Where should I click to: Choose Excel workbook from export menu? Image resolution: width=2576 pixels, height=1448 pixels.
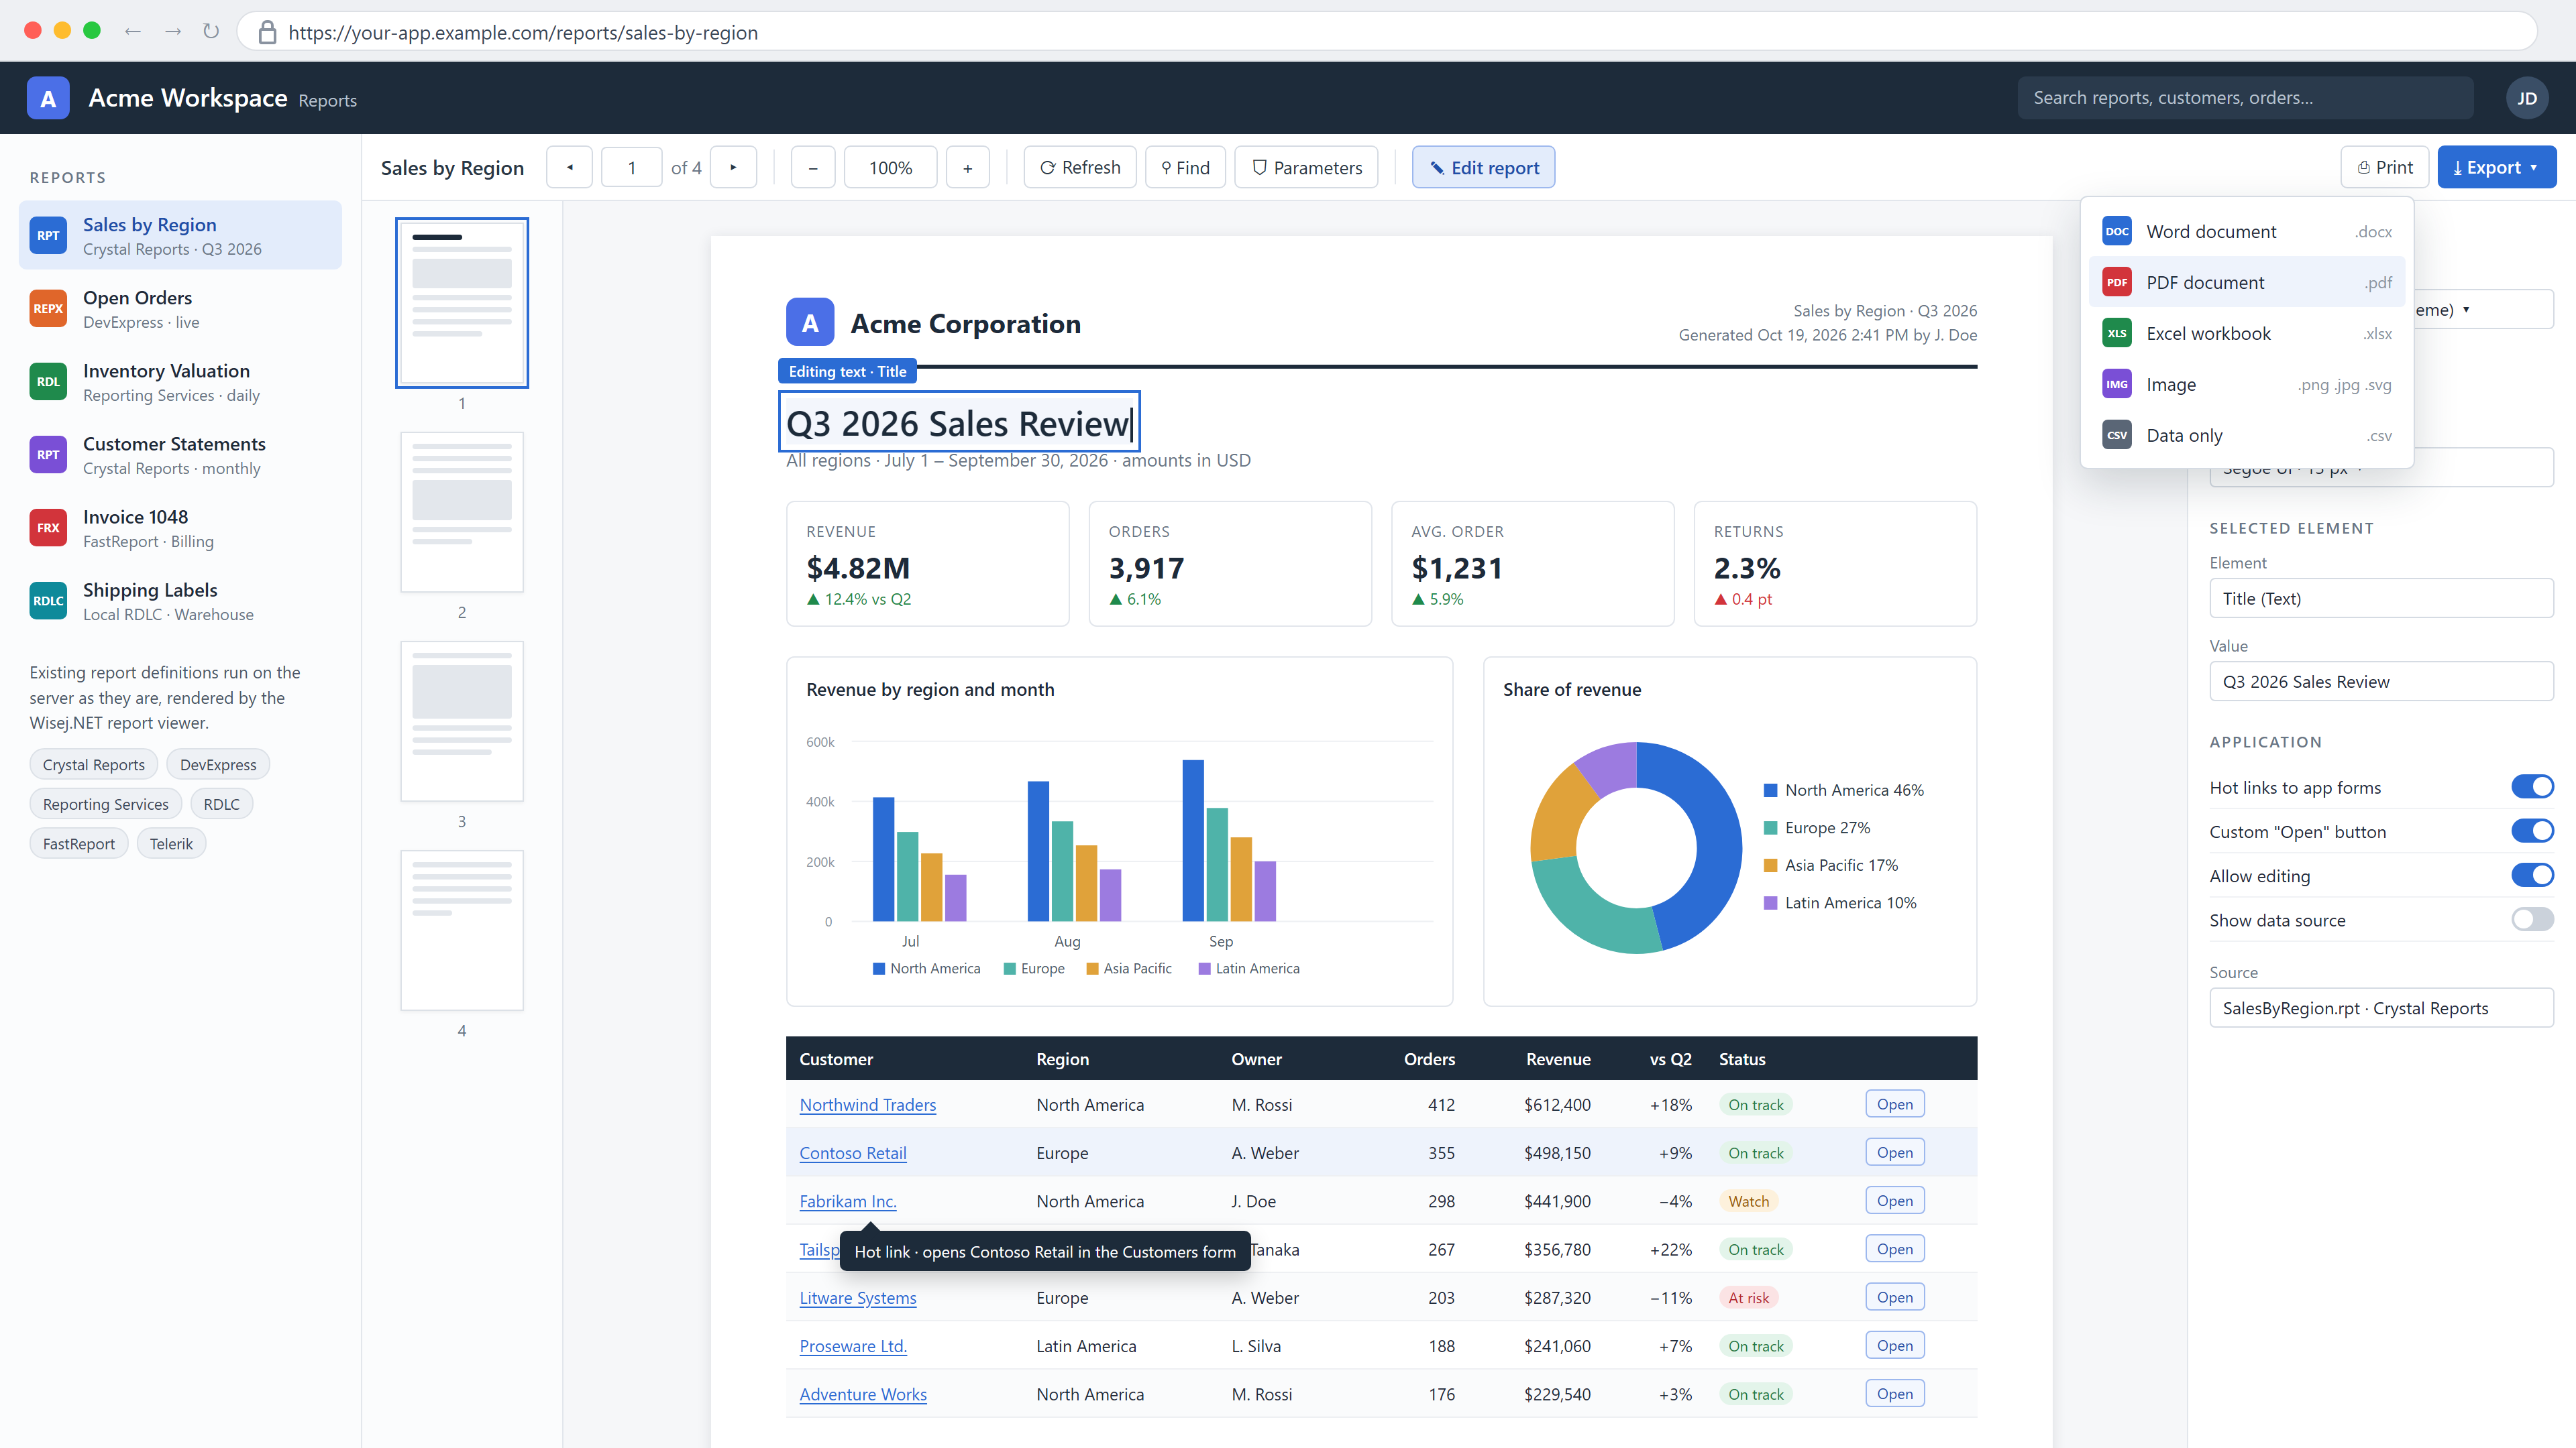pyautogui.click(x=2246, y=333)
